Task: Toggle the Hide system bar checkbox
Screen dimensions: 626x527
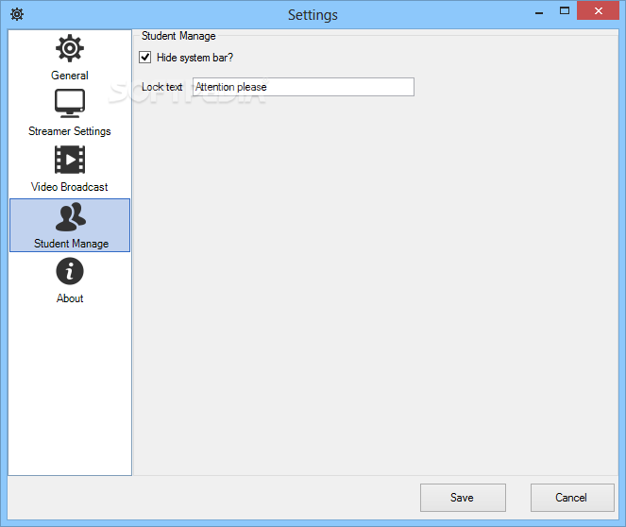Action: 144,57
